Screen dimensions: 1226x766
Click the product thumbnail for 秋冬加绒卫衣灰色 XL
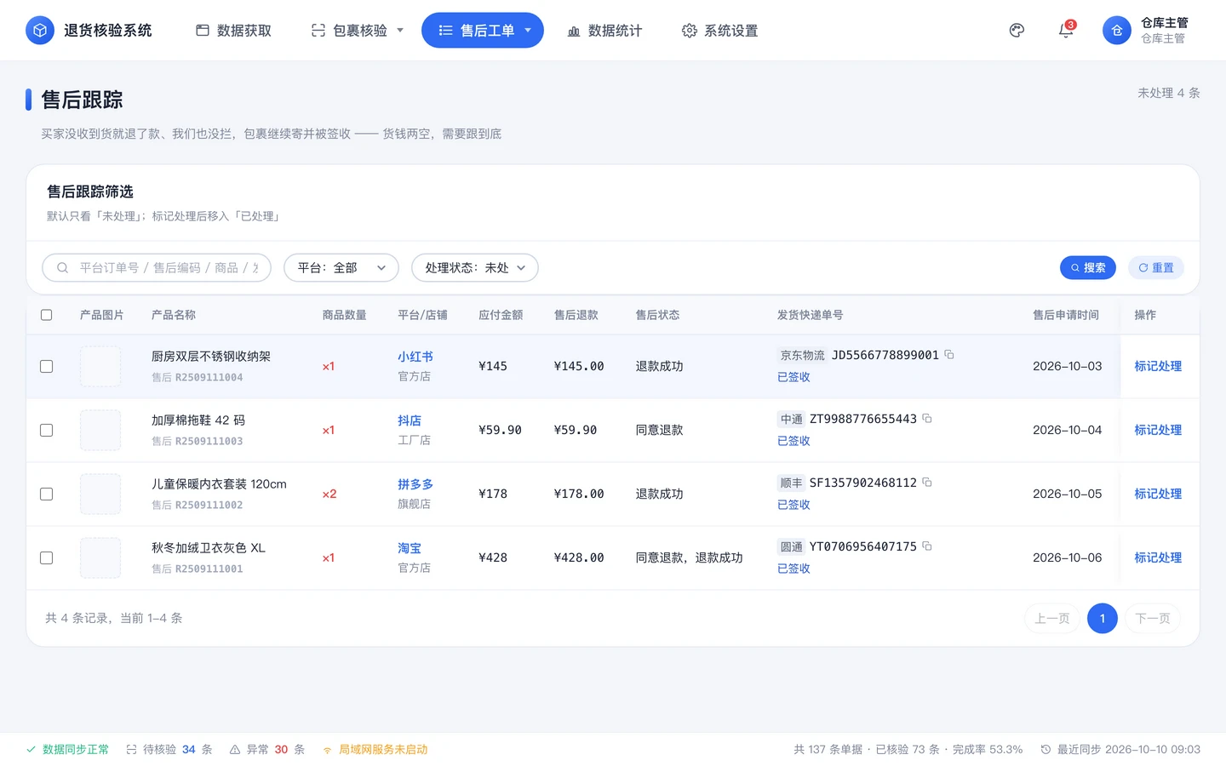pyautogui.click(x=100, y=558)
